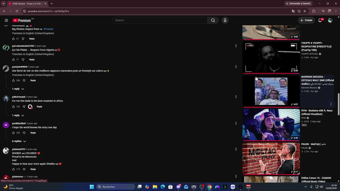Reload the page in Chrome
The height and width of the screenshot is (191, 340).
pos(17,11)
